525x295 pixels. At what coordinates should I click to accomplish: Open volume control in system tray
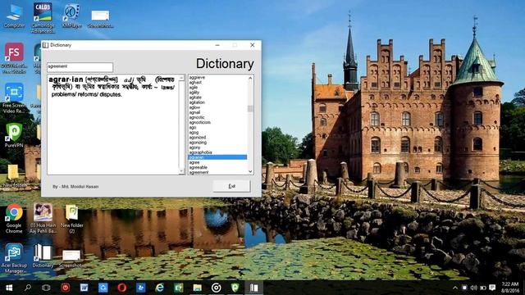pyautogui.click(x=473, y=288)
